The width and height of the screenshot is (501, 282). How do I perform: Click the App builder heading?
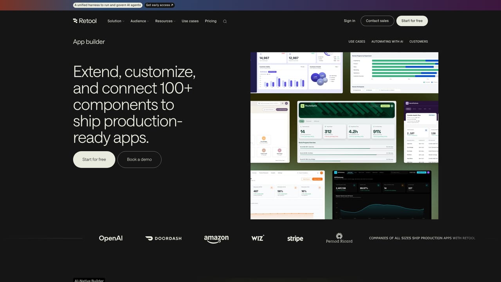[x=89, y=42]
